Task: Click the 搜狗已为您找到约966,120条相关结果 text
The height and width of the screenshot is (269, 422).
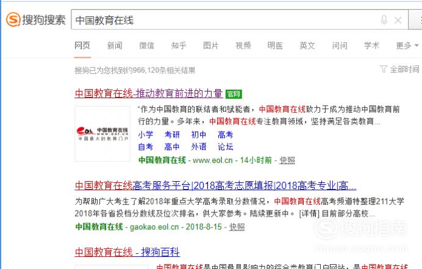Action: 135,71
